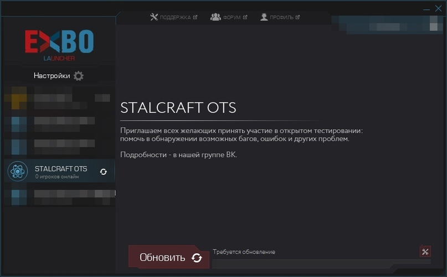Click the 'Подробности - в нашей группе ВК.' text
This screenshot has width=447, height=277.
click(x=178, y=155)
